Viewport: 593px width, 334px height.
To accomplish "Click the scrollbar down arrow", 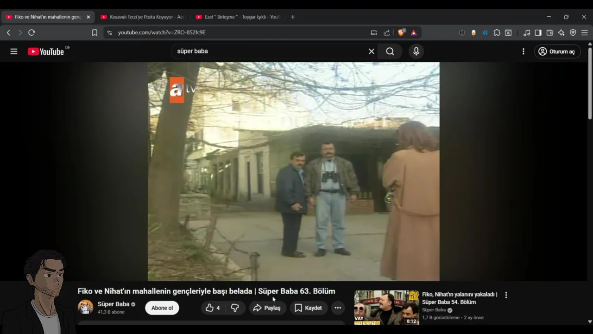I will point(590,321).
